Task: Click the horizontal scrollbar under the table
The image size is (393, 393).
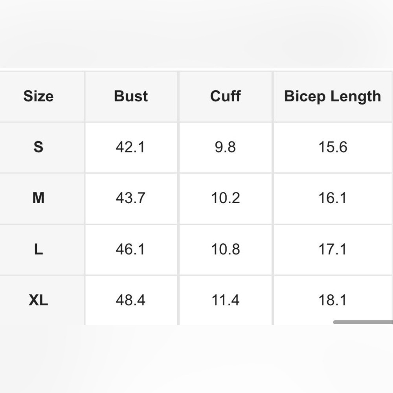Action: tap(363, 322)
